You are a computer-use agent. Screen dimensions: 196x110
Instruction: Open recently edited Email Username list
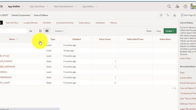tap(188, 83)
